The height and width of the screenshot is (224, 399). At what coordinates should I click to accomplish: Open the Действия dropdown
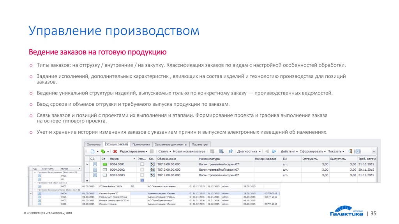coord(289,151)
